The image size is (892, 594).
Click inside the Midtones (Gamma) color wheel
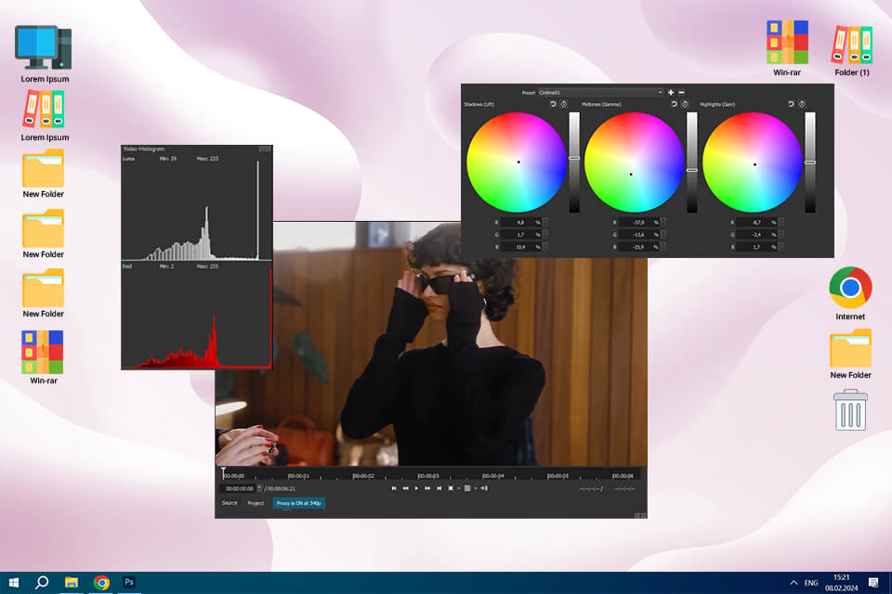coord(635,162)
